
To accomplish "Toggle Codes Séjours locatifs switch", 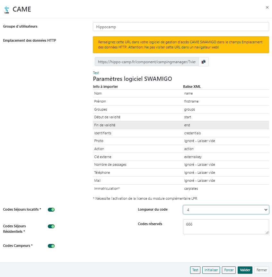I will click(x=51, y=210).
